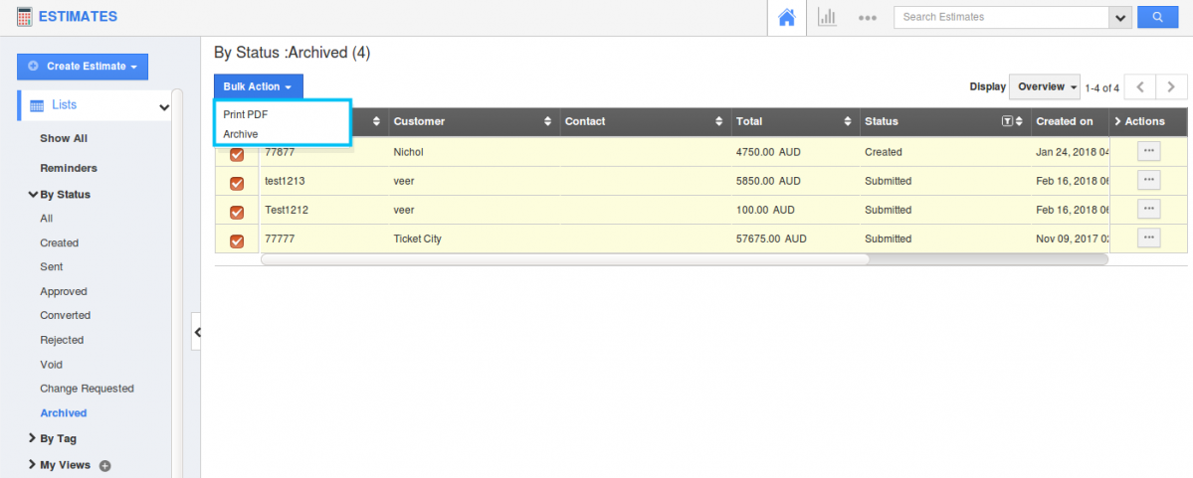1193x478 pixels.
Task: Click the total 5850.00 AUD
Action: (768, 181)
